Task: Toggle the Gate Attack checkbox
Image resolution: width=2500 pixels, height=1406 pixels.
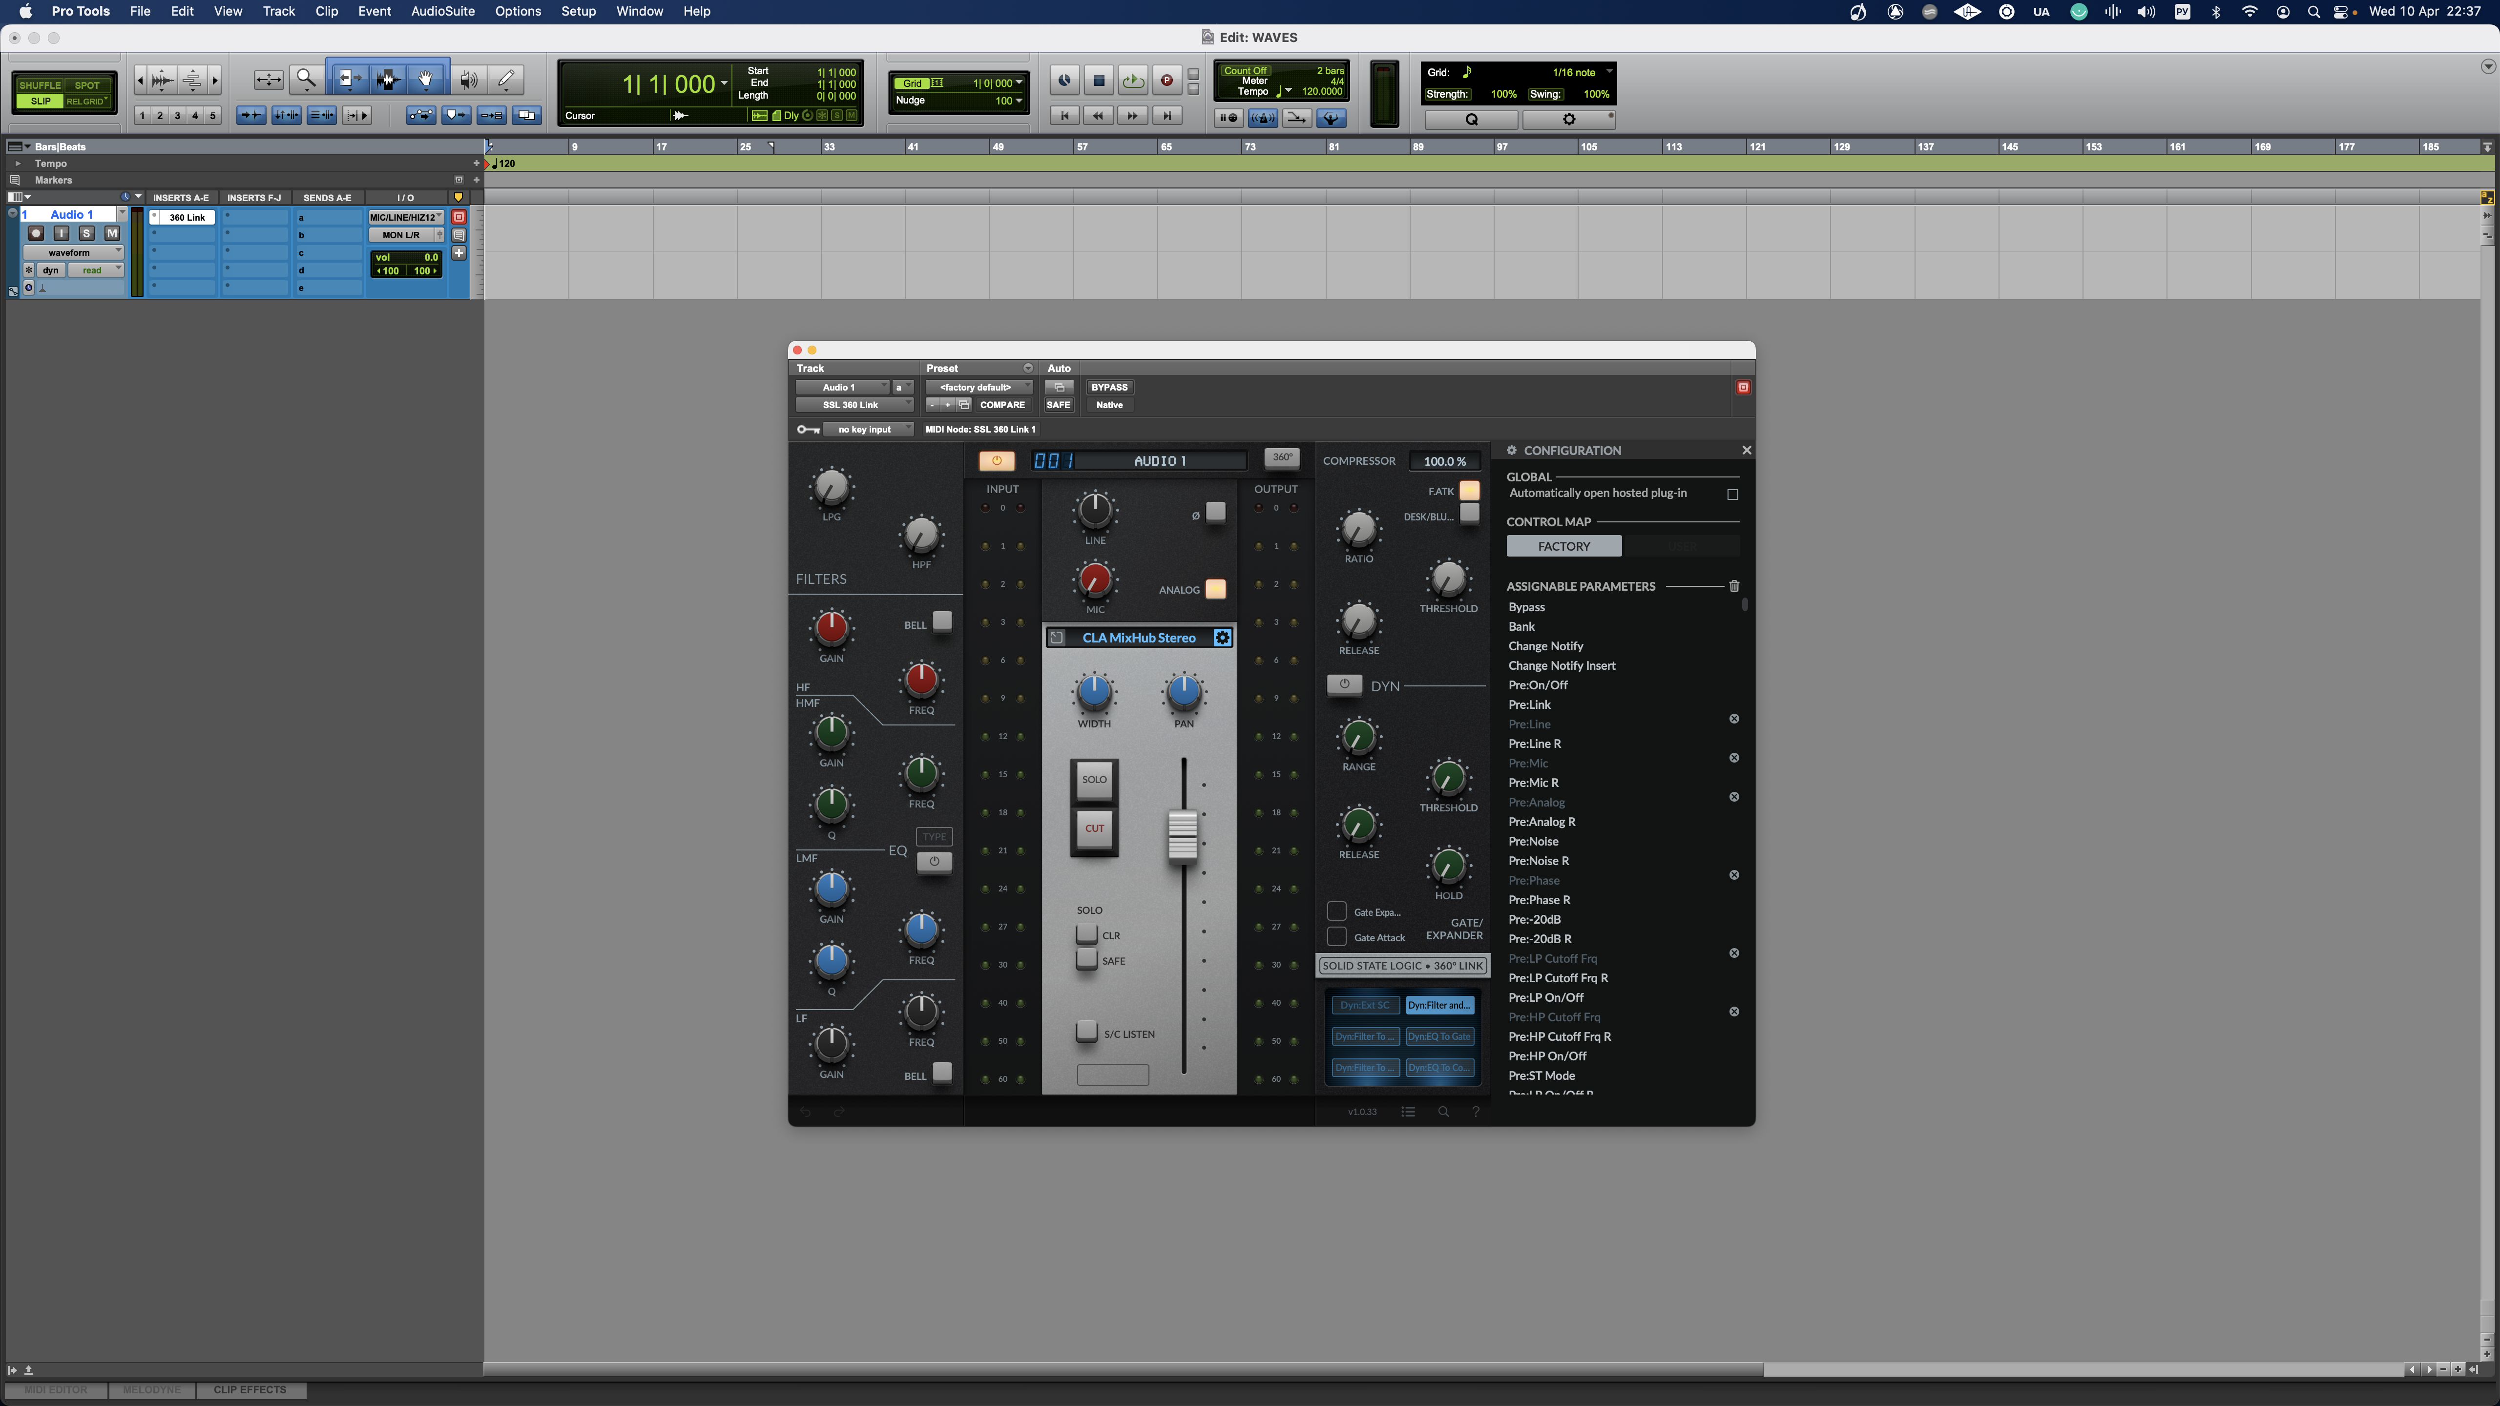Action: (x=1336, y=937)
